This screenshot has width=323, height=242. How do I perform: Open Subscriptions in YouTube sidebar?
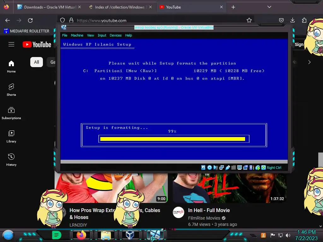(x=11, y=113)
